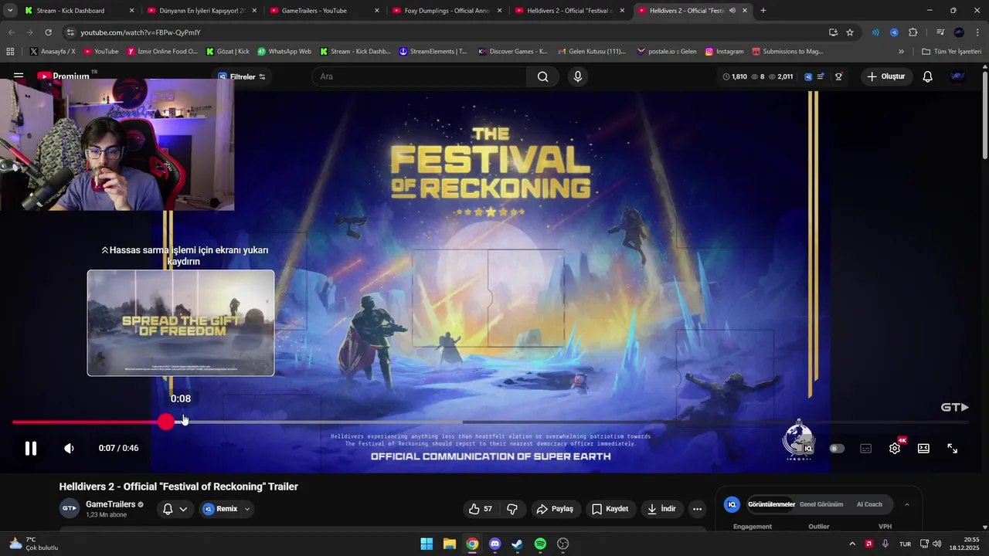Click the vidIQ blue IQ icon in header
The image size is (989, 556).
[x=808, y=76]
